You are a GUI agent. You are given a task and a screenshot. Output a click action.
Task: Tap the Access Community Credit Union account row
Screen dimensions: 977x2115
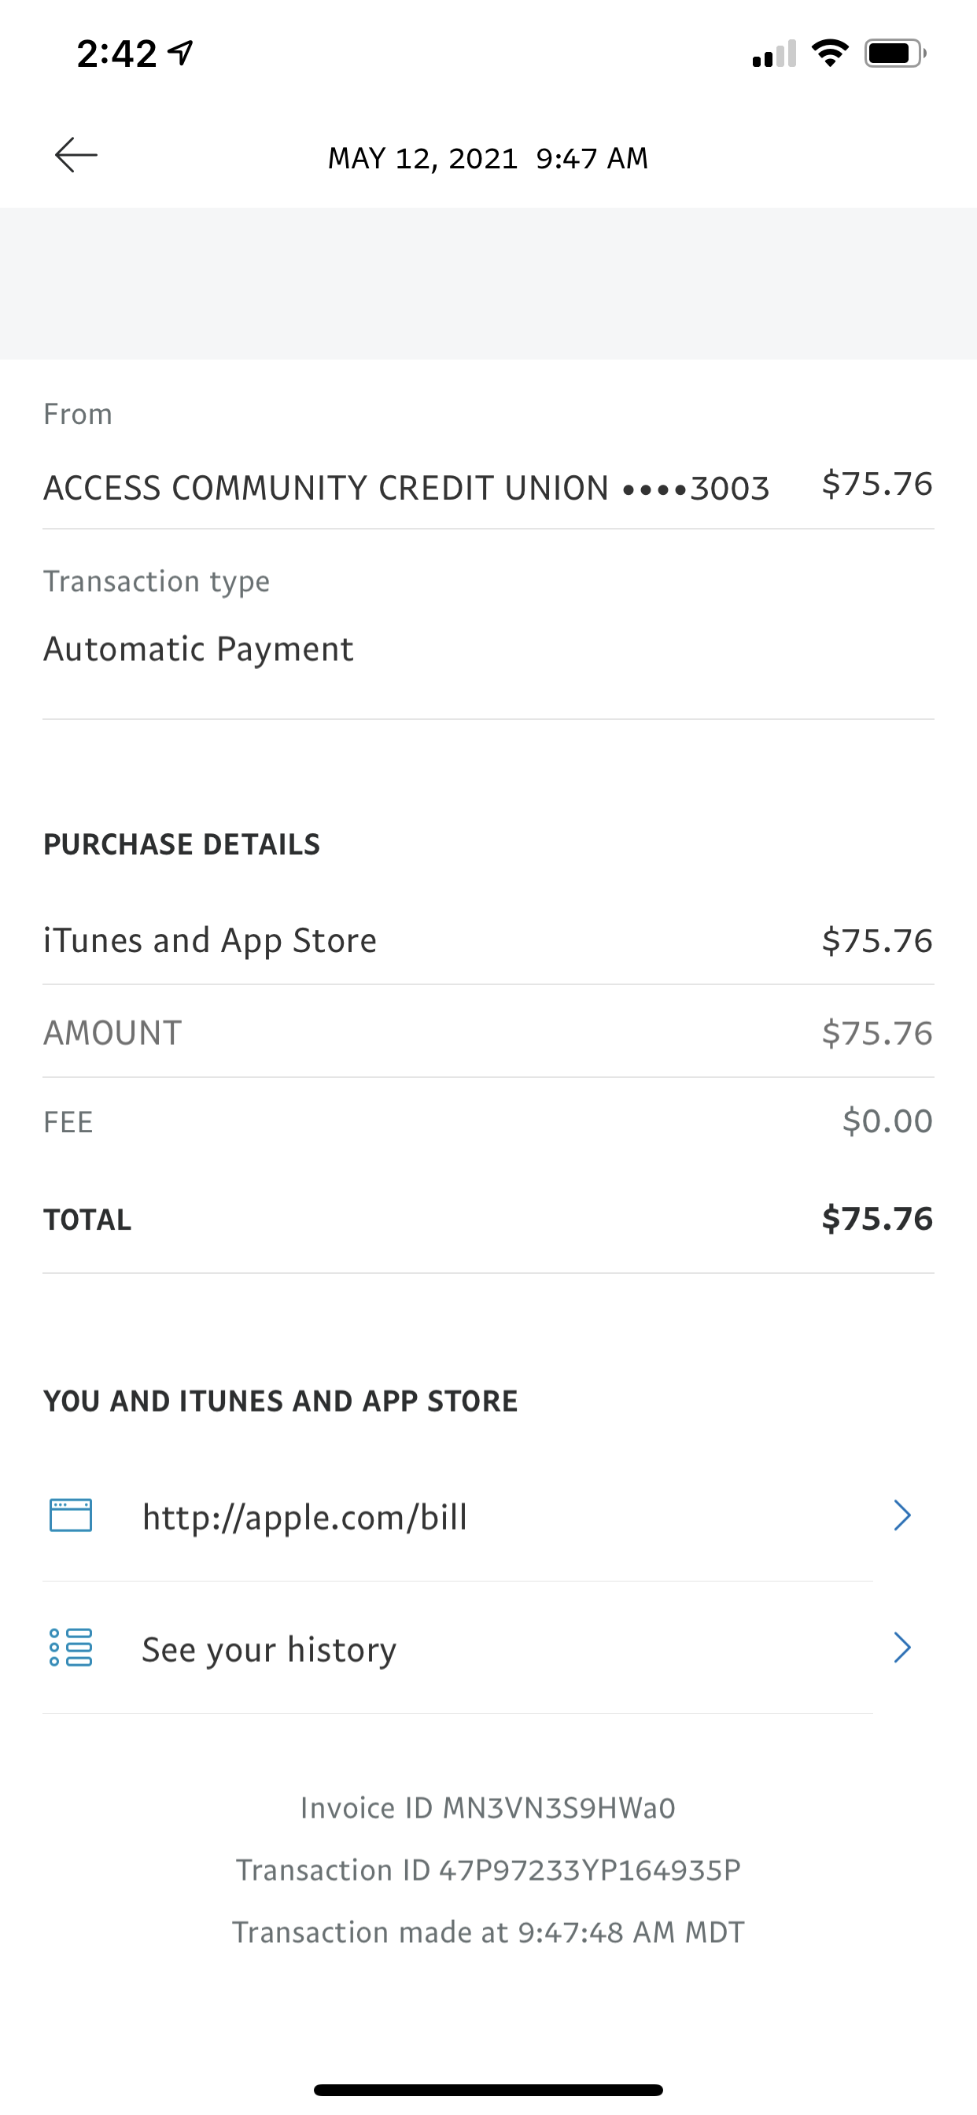coord(489,486)
